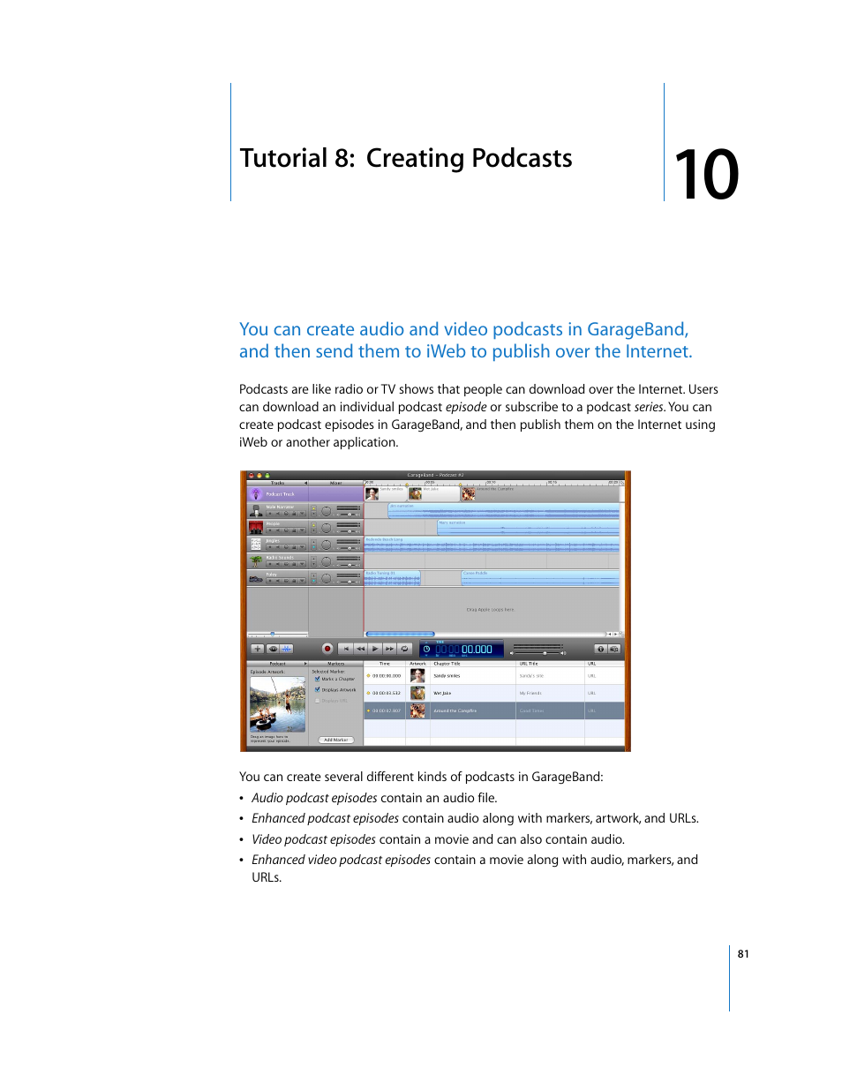Solo the Jingles track
Screen dimensions: 842x1090
click(286, 547)
